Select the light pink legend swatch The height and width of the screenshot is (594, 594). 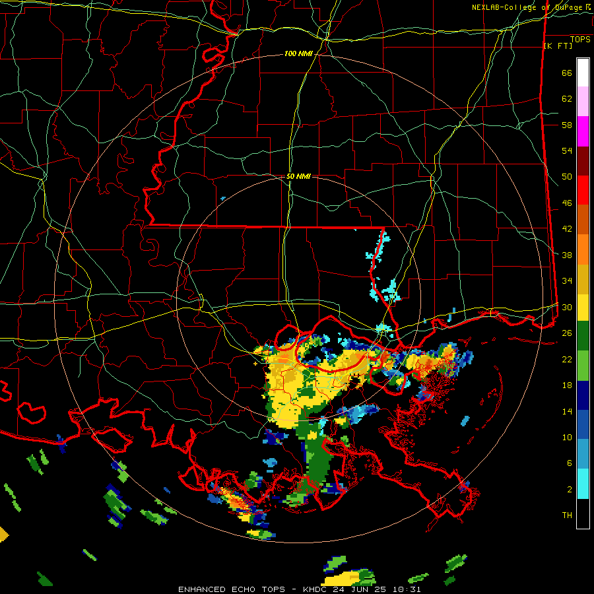point(583,101)
